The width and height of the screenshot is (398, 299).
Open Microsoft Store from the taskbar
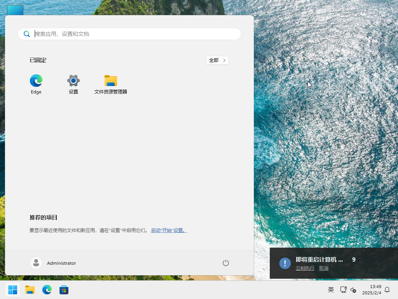click(64, 290)
